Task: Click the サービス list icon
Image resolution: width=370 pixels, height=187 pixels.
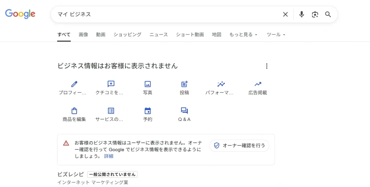Action: pyautogui.click(x=111, y=111)
